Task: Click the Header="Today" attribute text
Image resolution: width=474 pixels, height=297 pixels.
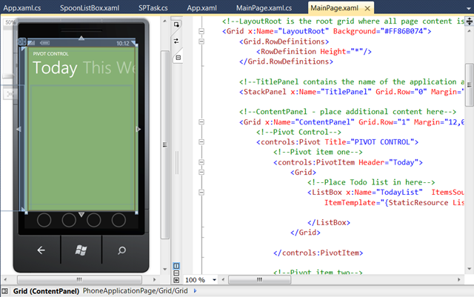Action: point(388,162)
